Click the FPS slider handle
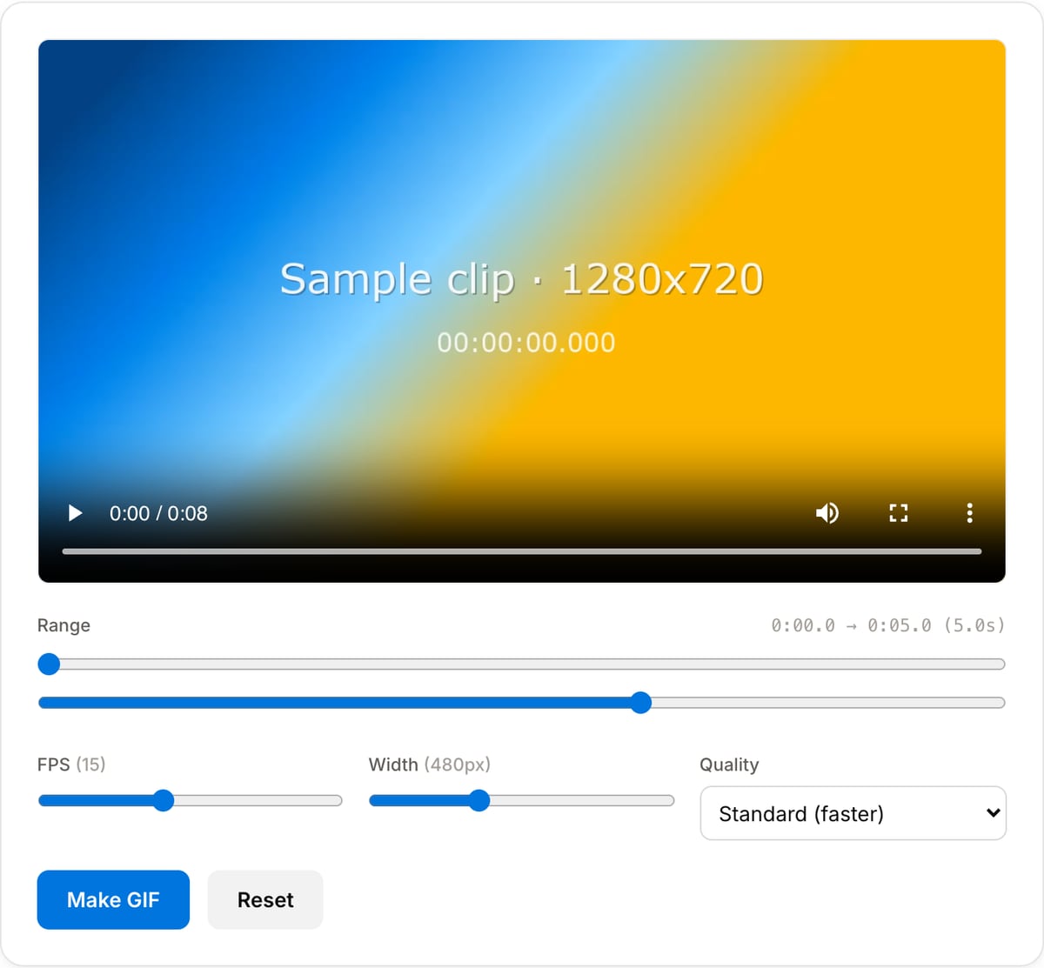 [164, 801]
